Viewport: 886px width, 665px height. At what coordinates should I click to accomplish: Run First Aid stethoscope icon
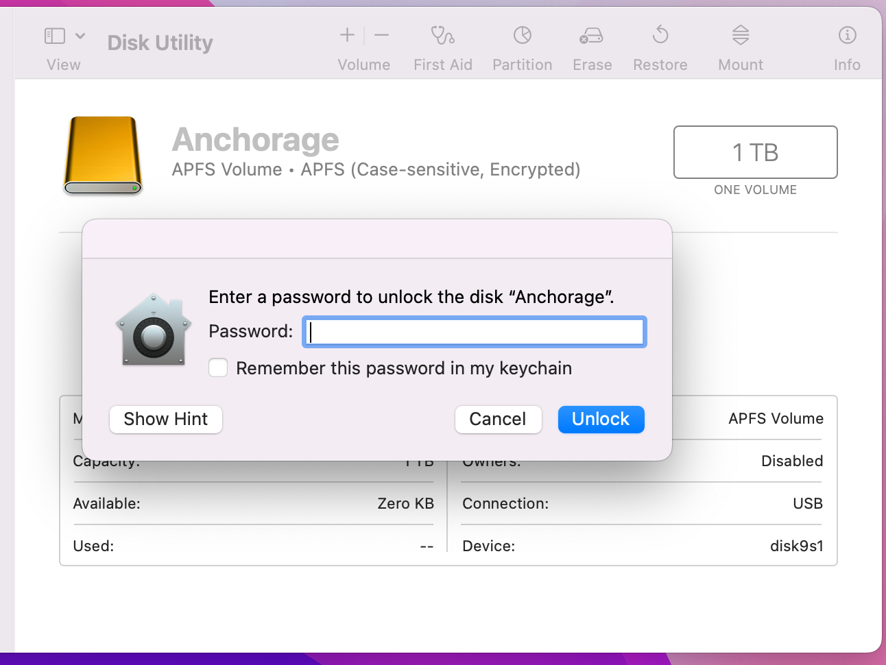pyautogui.click(x=443, y=35)
